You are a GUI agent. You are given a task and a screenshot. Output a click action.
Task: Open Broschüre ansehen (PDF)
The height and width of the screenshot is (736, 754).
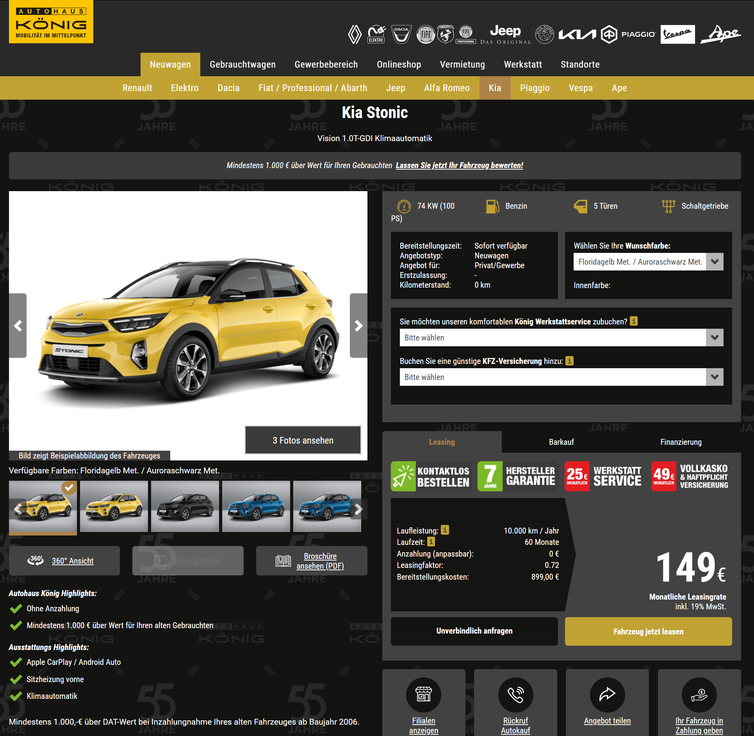[x=312, y=561]
